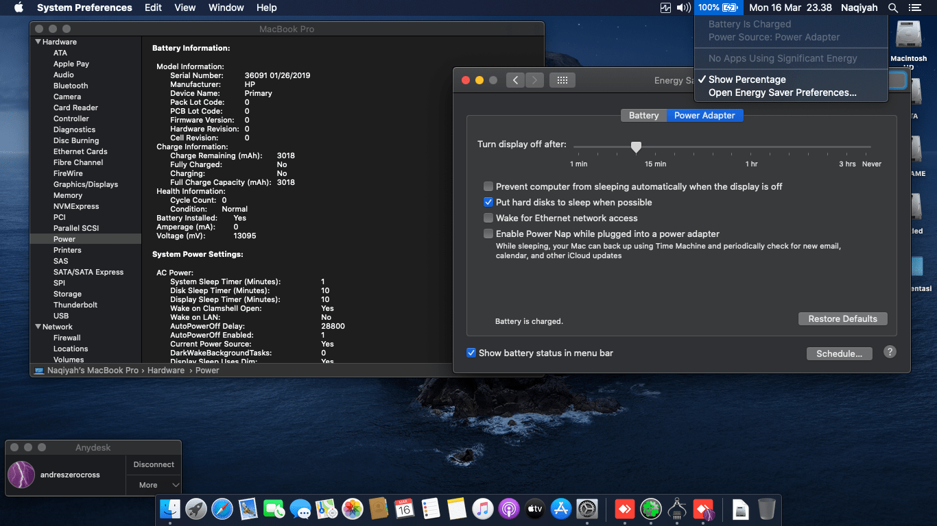937x526 pixels.
Task: Open green clover app in Dock
Action: 650,509
